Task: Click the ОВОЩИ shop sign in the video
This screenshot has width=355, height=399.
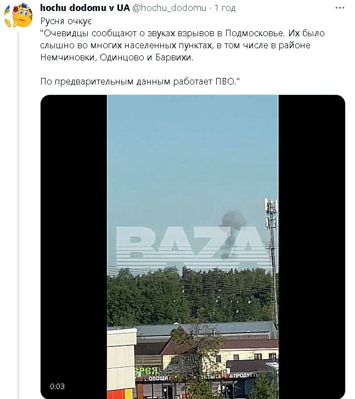Action: [x=158, y=378]
